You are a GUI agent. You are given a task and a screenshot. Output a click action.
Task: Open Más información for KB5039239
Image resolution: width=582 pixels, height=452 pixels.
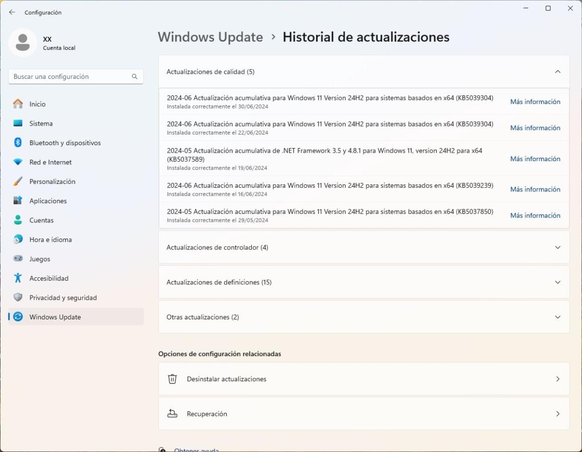coord(535,189)
